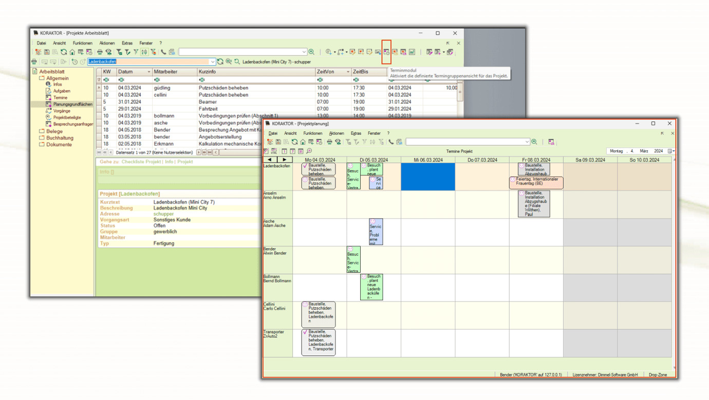Image resolution: width=709 pixels, height=400 pixels.
Task: Click the save icon in Arbeitsblatt toolbar
Action: pos(47,52)
